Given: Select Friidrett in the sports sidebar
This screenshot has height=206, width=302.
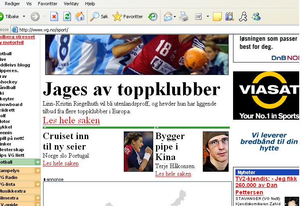Looking at the screenshot, I should coord(7,110).
